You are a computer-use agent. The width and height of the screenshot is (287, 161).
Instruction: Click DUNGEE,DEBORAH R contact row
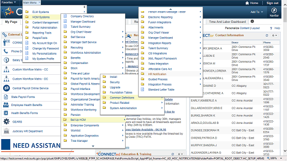coord(235,130)
